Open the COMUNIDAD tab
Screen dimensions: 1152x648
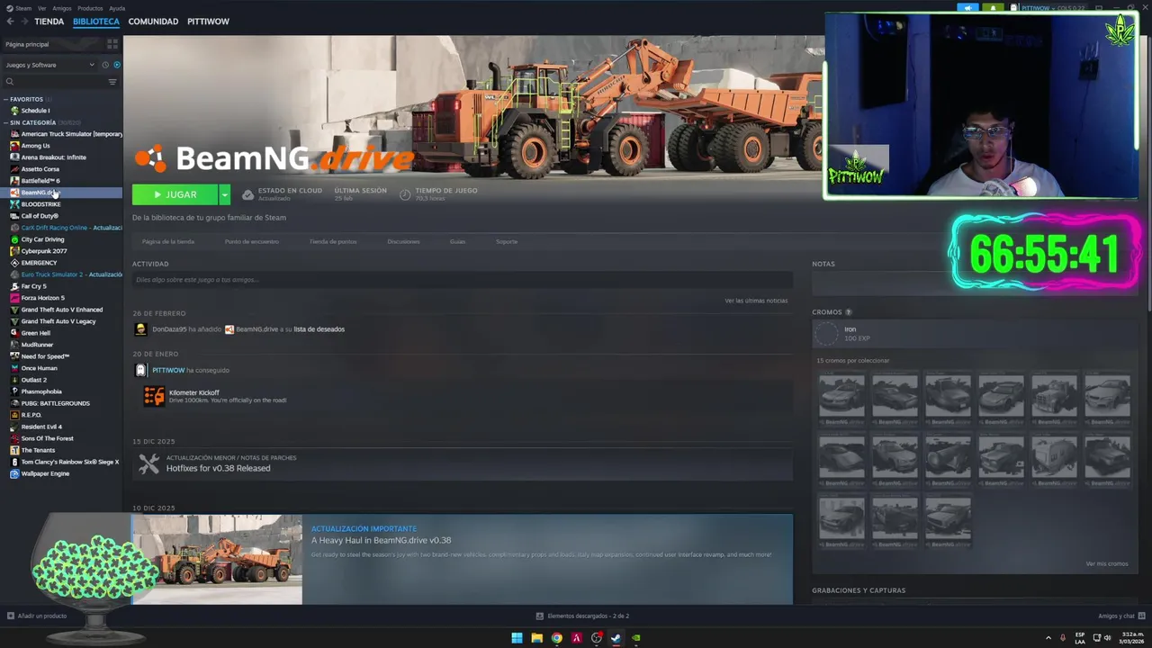(x=153, y=22)
